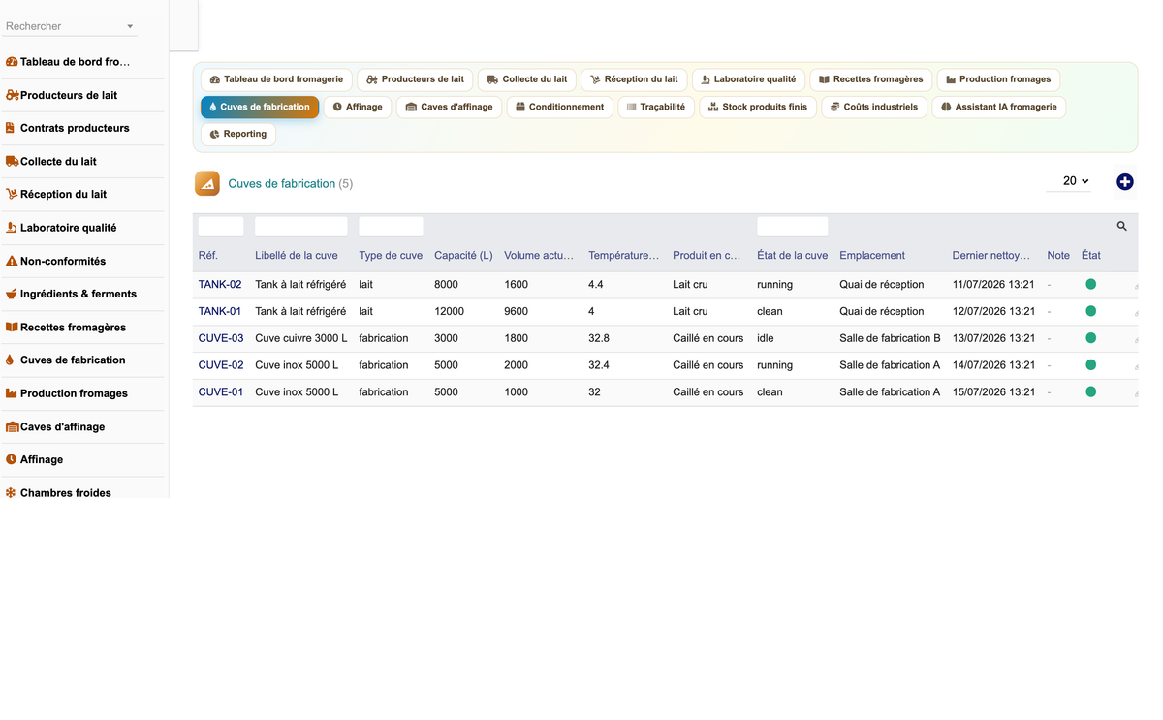This screenshot has height=720, width=1163.
Task: Sort by the Volume actu… column header
Action: click(539, 256)
